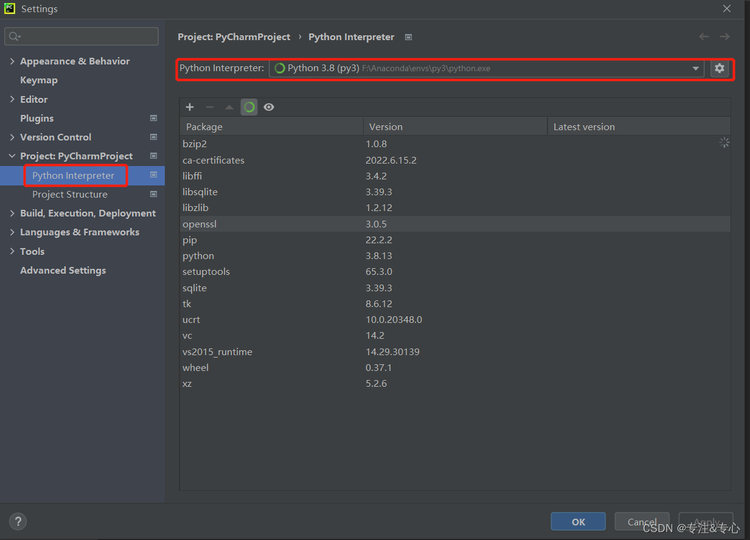Click the Cancel button
Viewport: 750px width, 540px height.
(x=642, y=522)
